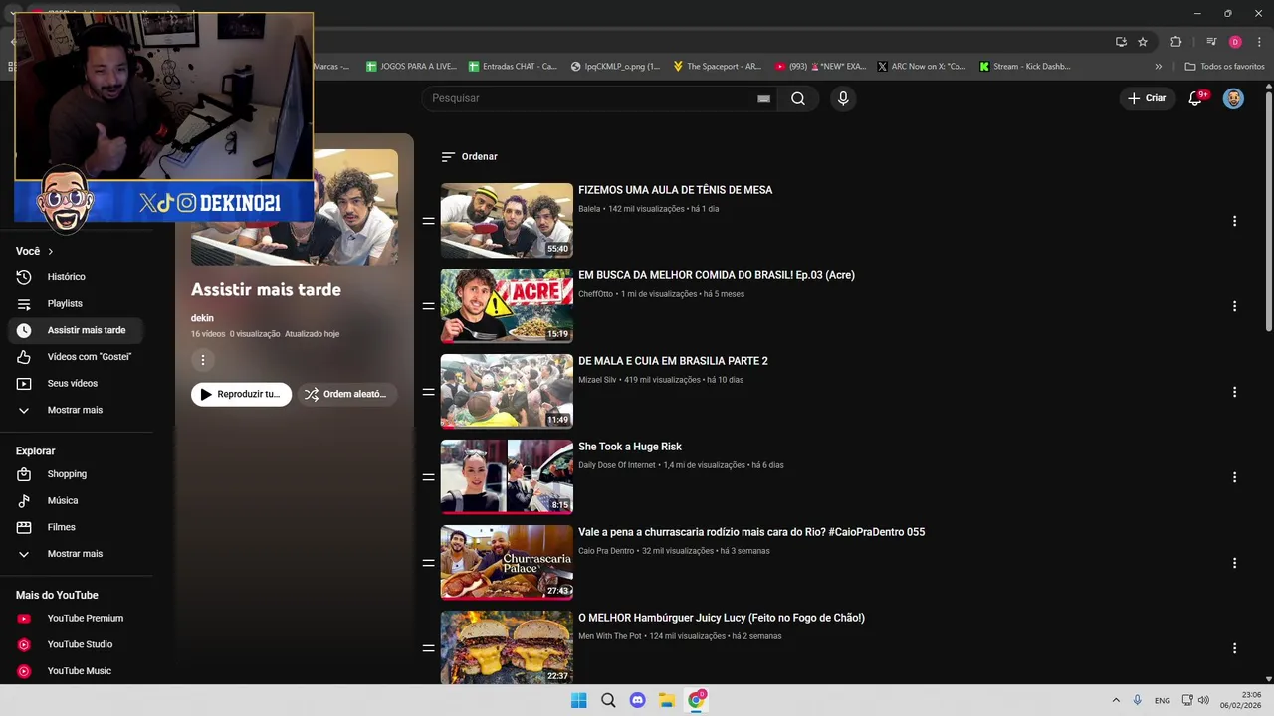The image size is (1274, 716).
Task: Open Stream - Kick Dashboard bookmark
Action: (x=1025, y=67)
